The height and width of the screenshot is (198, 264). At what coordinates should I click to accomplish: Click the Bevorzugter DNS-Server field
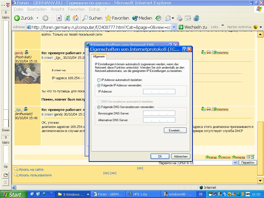click(159, 113)
